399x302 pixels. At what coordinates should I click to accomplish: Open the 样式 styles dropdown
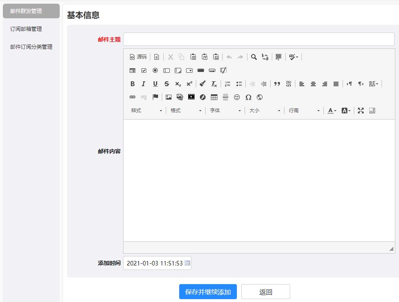pyautogui.click(x=146, y=111)
